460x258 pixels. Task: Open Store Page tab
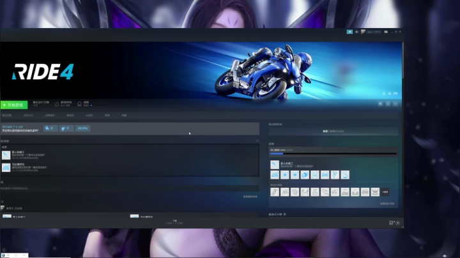[6, 115]
